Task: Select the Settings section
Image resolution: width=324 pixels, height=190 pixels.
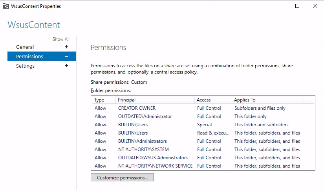Action: point(26,66)
